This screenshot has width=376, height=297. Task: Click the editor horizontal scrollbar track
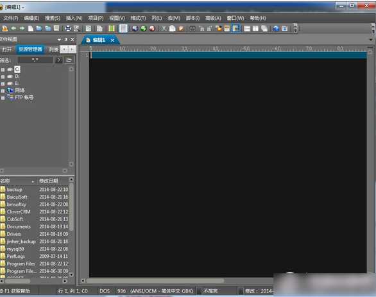click(x=178, y=280)
